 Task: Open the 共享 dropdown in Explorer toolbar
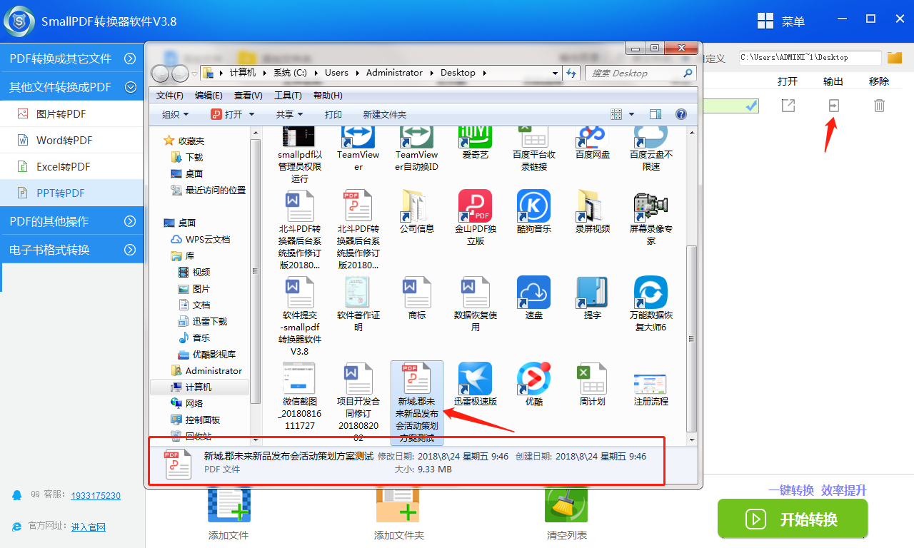click(290, 114)
